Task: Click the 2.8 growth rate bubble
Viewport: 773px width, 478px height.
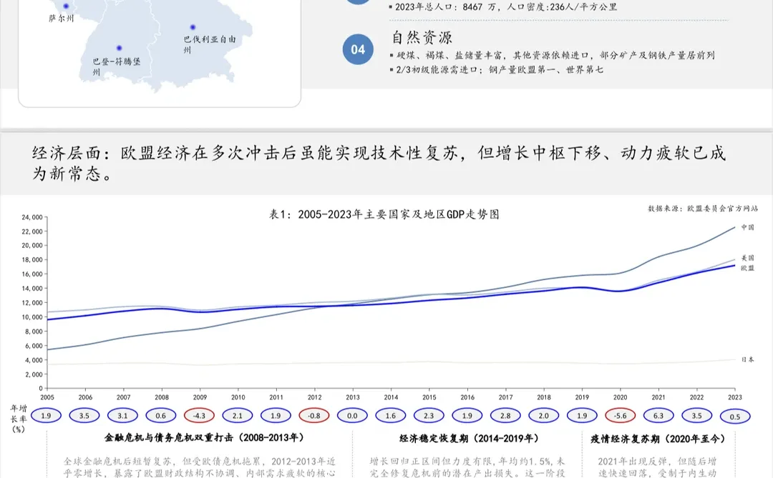Action: pyautogui.click(x=506, y=416)
